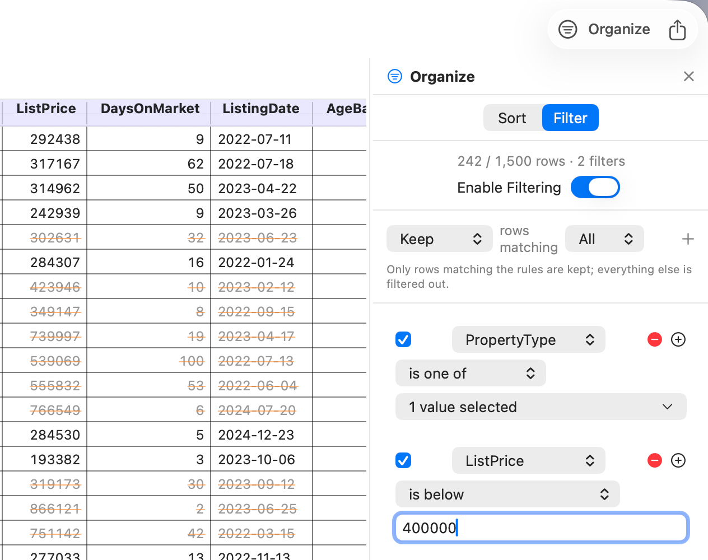Image resolution: width=708 pixels, height=560 pixels.
Task: Click the ListingDate cell 2023-10-06
Action: click(x=262, y=459)
